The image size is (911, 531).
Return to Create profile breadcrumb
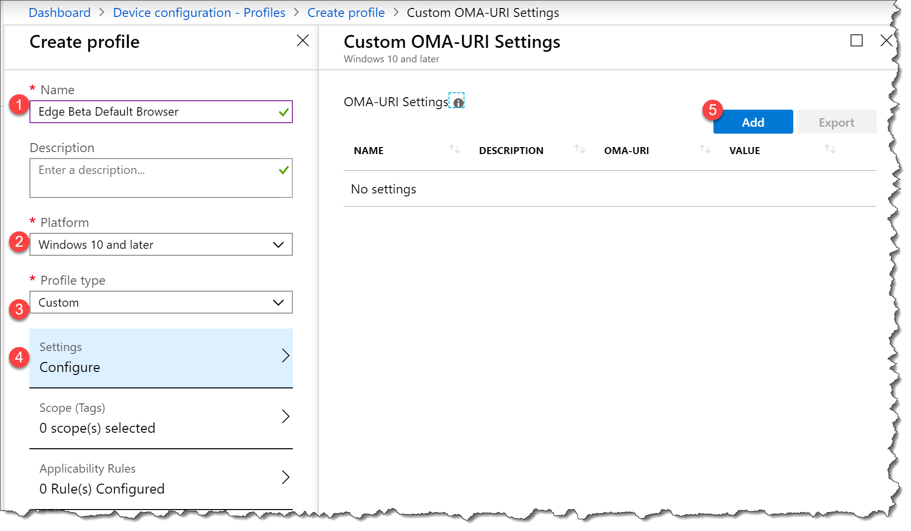coord(346,12)
